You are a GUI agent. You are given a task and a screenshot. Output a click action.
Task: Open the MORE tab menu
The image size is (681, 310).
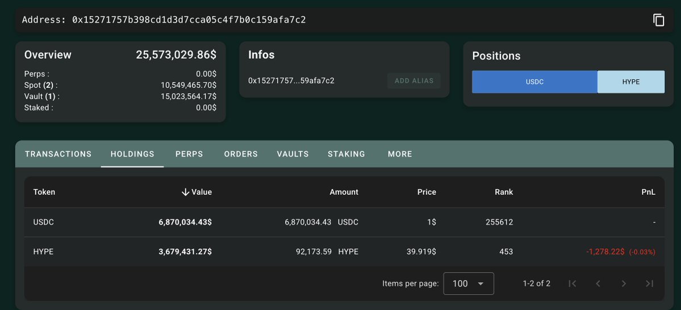[400, 154]
